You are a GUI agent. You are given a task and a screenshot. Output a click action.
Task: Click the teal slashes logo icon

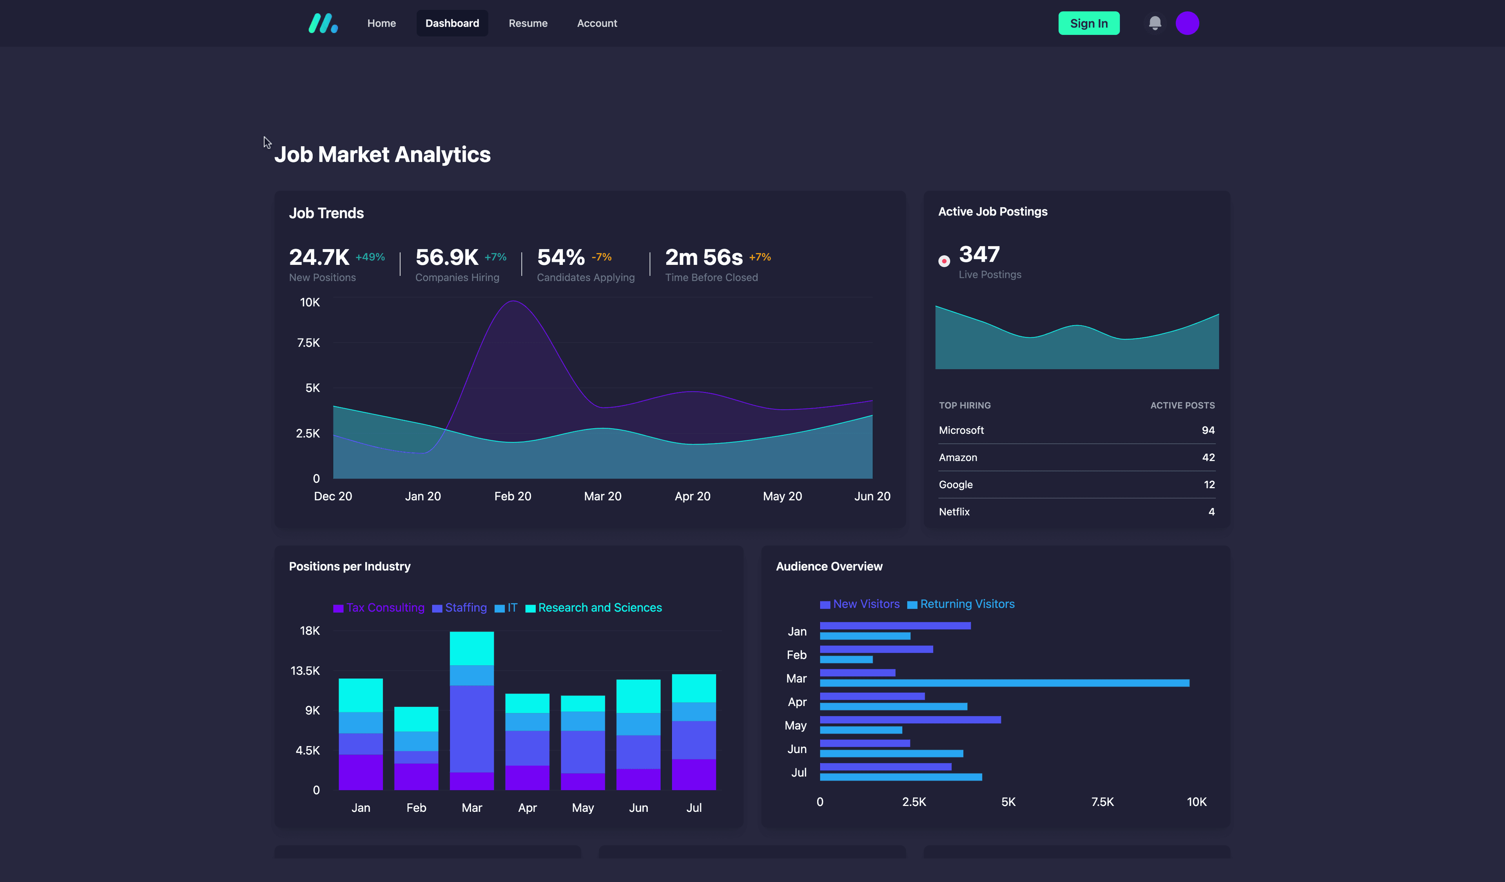pos(323,23)
